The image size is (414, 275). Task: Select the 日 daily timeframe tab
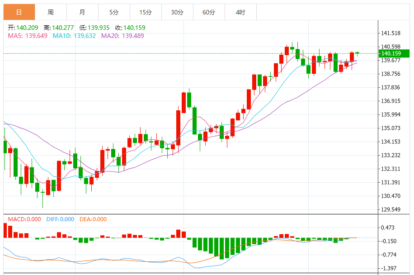[x=19, y=12]
